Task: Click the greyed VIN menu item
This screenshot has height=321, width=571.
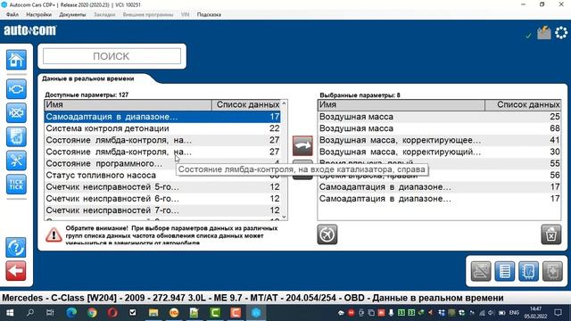Action: click(185, 14)
